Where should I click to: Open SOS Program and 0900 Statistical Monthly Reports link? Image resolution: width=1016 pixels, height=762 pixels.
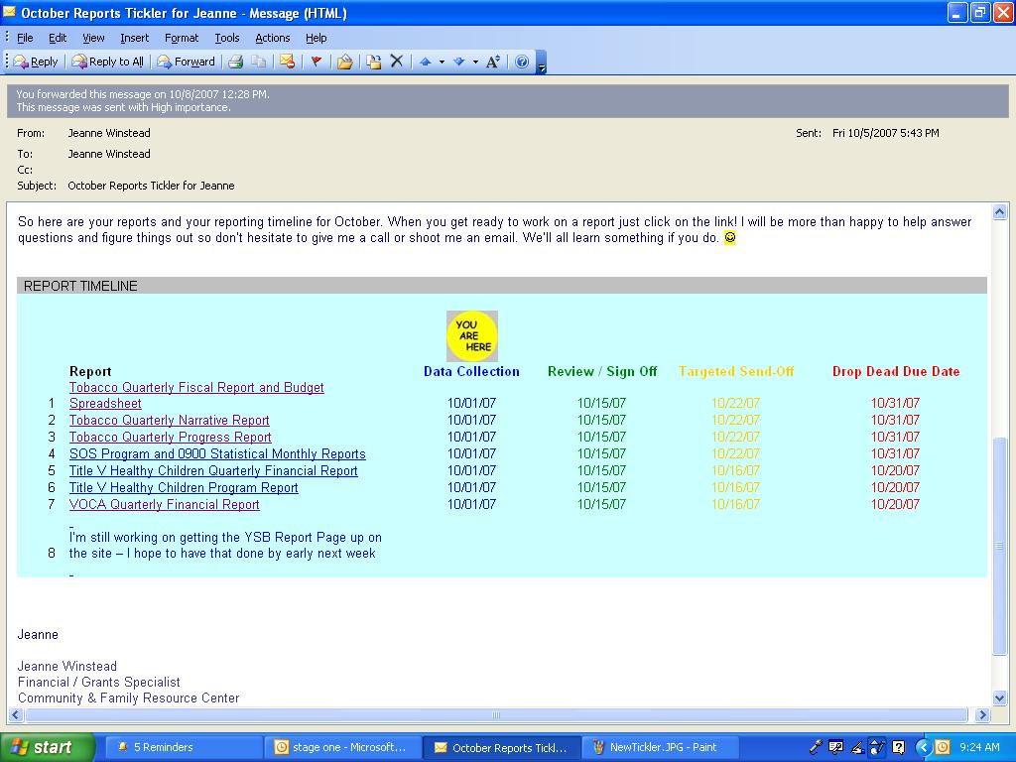pos(217,453)
